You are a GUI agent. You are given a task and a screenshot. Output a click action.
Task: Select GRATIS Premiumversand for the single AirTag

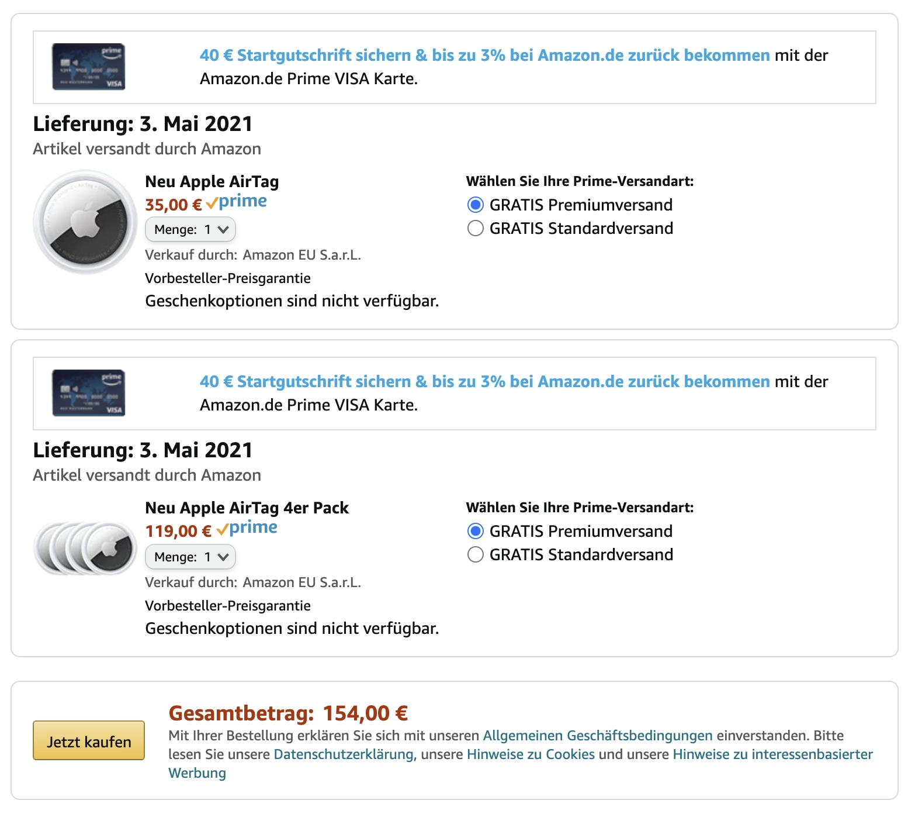[476, 205]
